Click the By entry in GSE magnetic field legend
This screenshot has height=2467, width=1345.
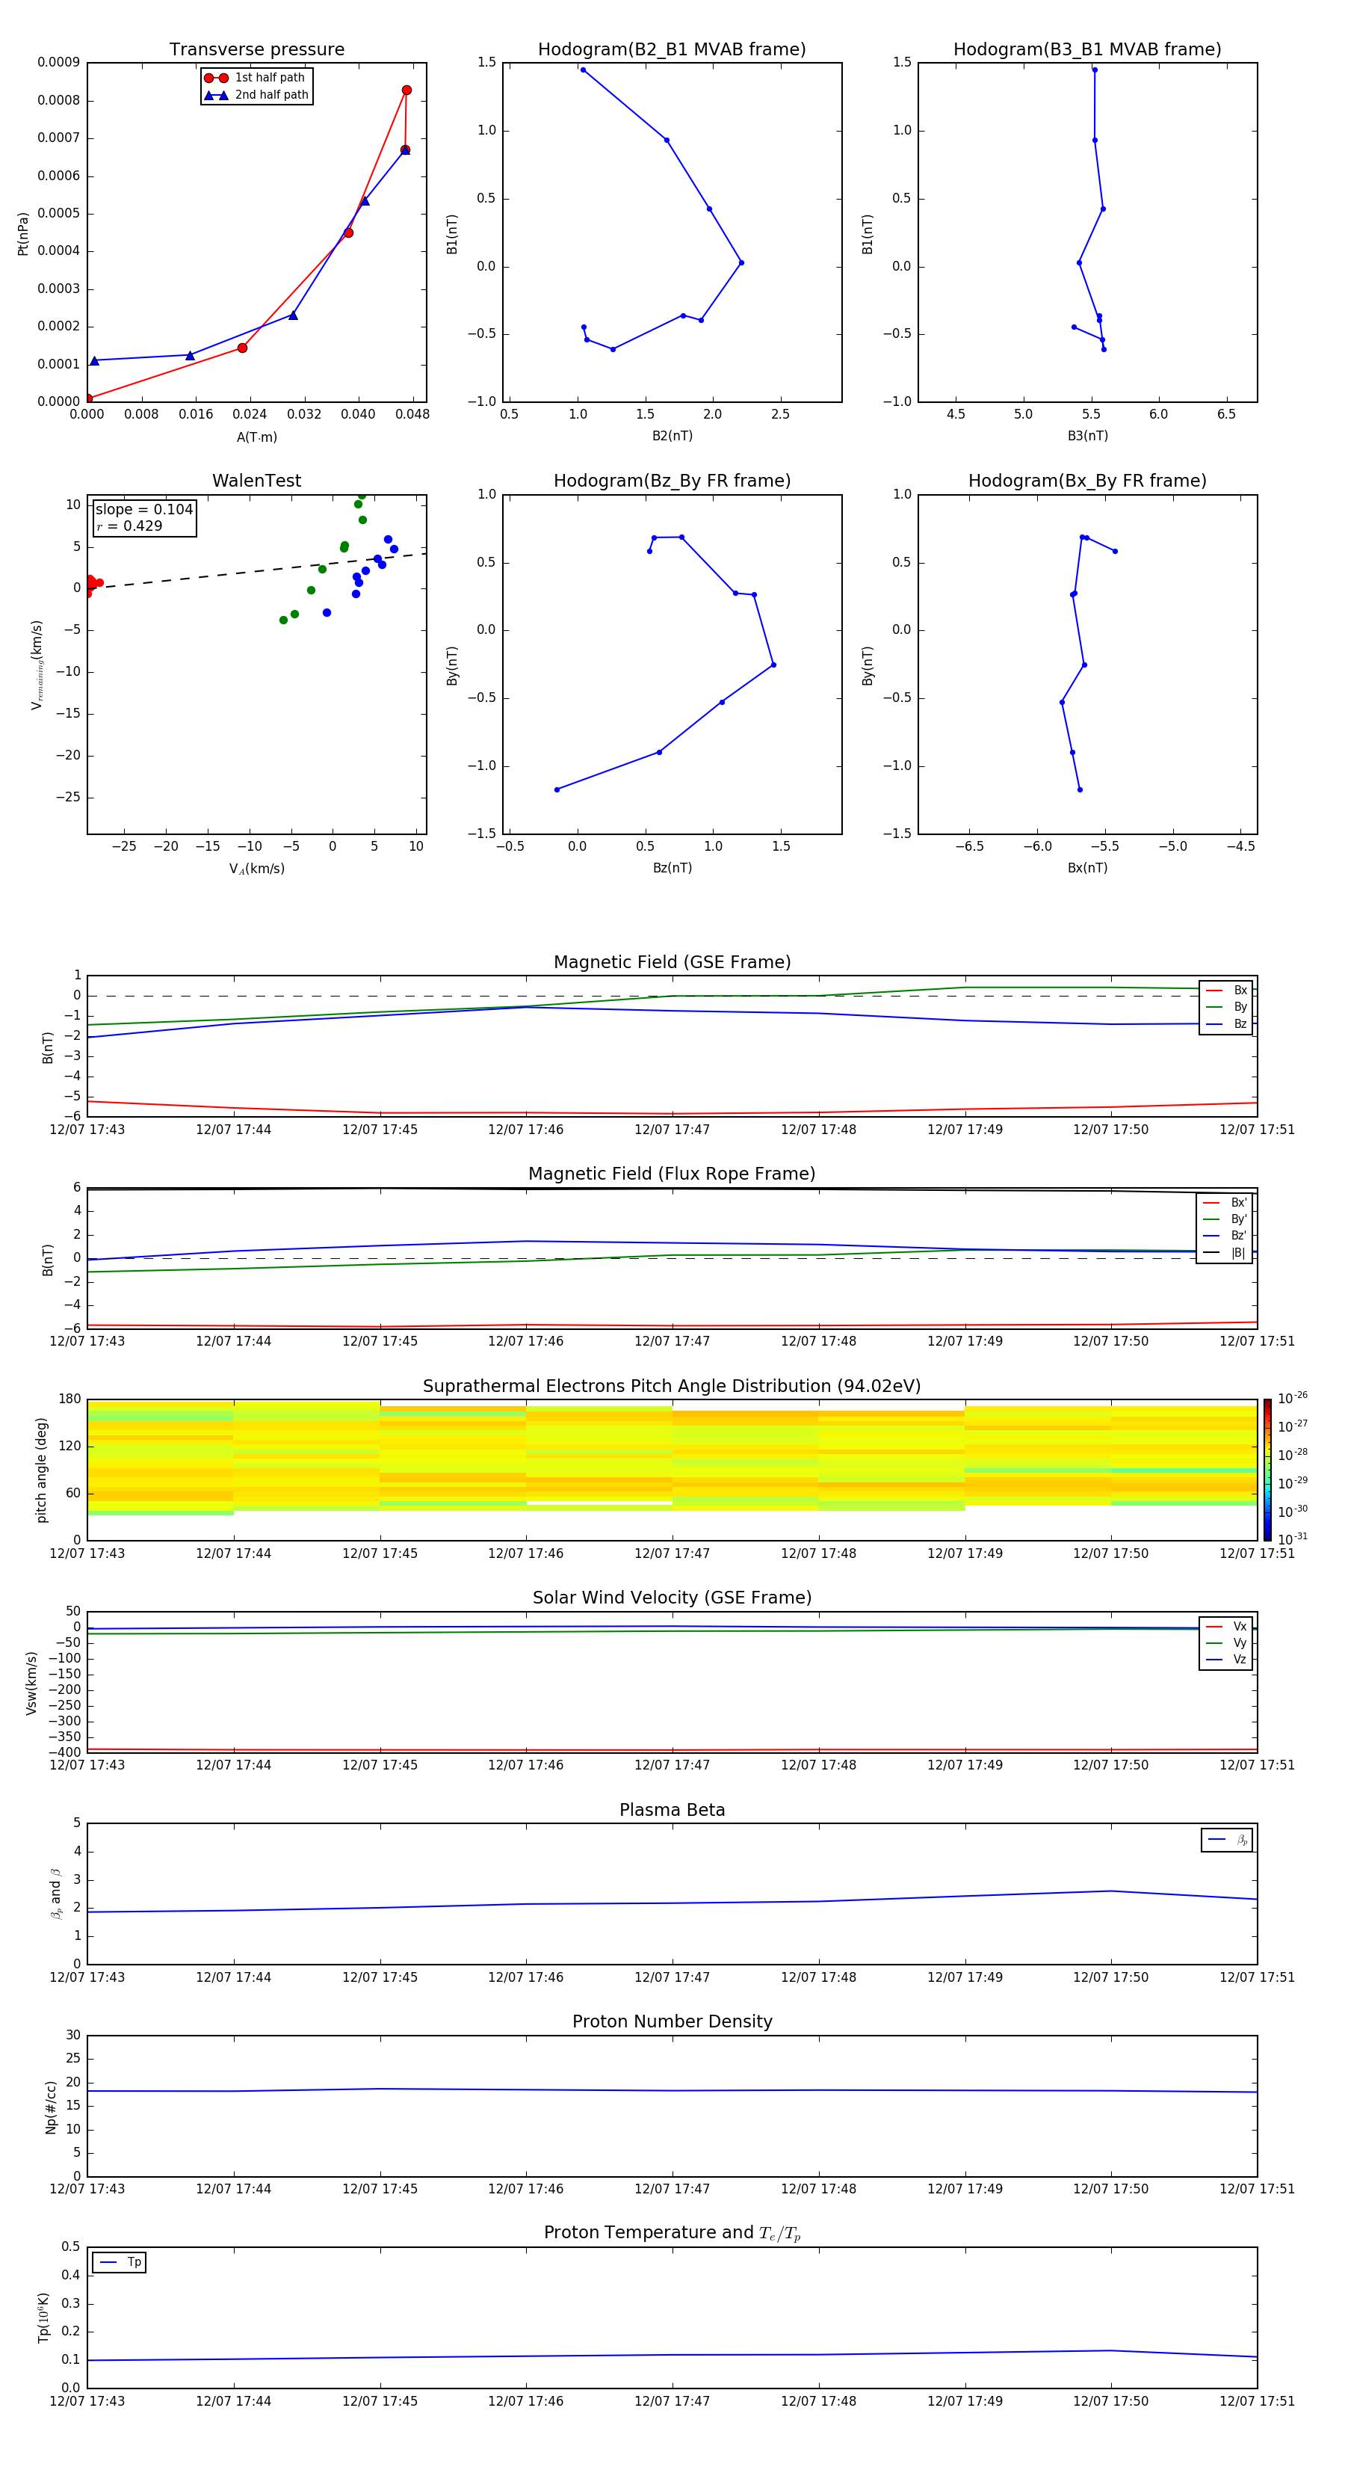[1226, 1006]
